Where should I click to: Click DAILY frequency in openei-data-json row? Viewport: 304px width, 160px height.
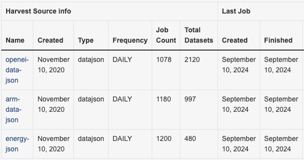(x=122, y=60)
